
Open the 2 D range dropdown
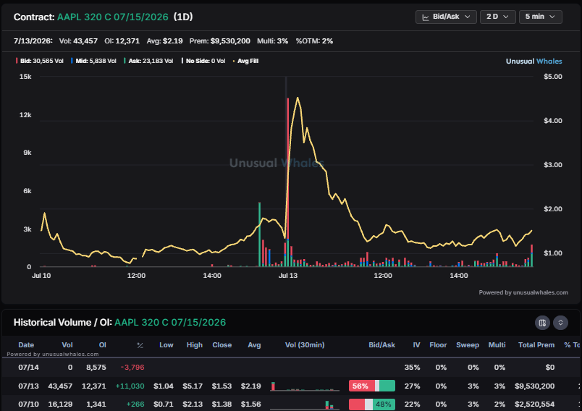tap(497, 17)
